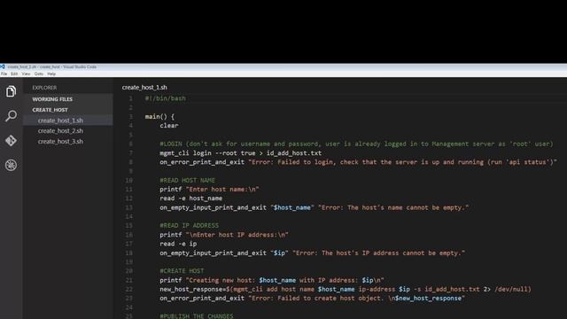The height and width of the screenshot is (319, 567).
Task: Click the '#READ IP ADDRESS' comment
Action: [189, 225]
